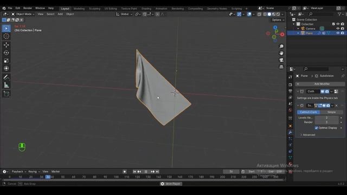Open the Modifiers wrench tab

(x=291, y=132)
